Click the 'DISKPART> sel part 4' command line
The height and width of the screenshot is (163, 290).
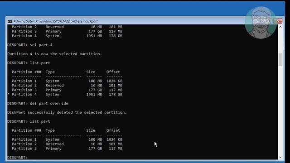30,45
